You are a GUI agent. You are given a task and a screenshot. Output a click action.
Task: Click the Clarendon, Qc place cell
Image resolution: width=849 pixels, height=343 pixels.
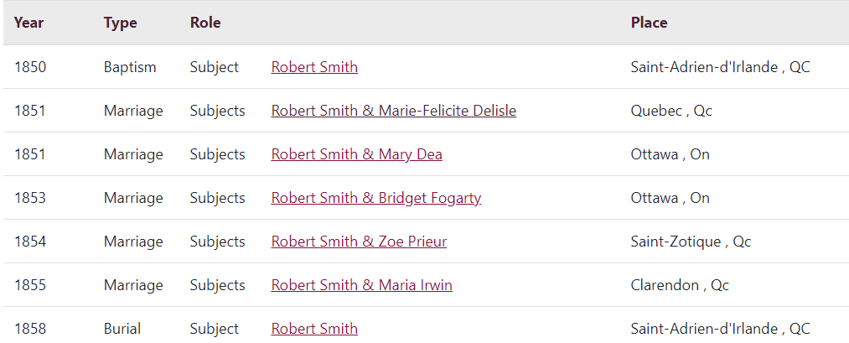[x=680, y=285]
